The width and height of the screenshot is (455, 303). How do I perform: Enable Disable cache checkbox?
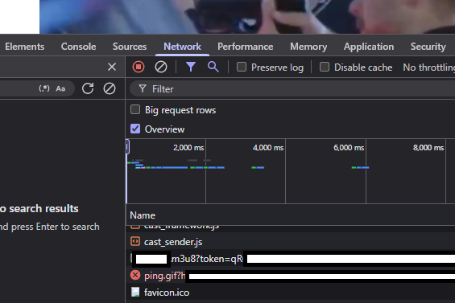324,67
